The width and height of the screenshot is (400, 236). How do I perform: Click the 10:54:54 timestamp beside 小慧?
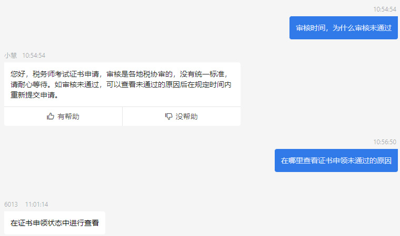pyautogui.click(x=34, y=55)
